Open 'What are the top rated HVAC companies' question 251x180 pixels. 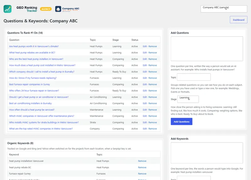[41, 129]
